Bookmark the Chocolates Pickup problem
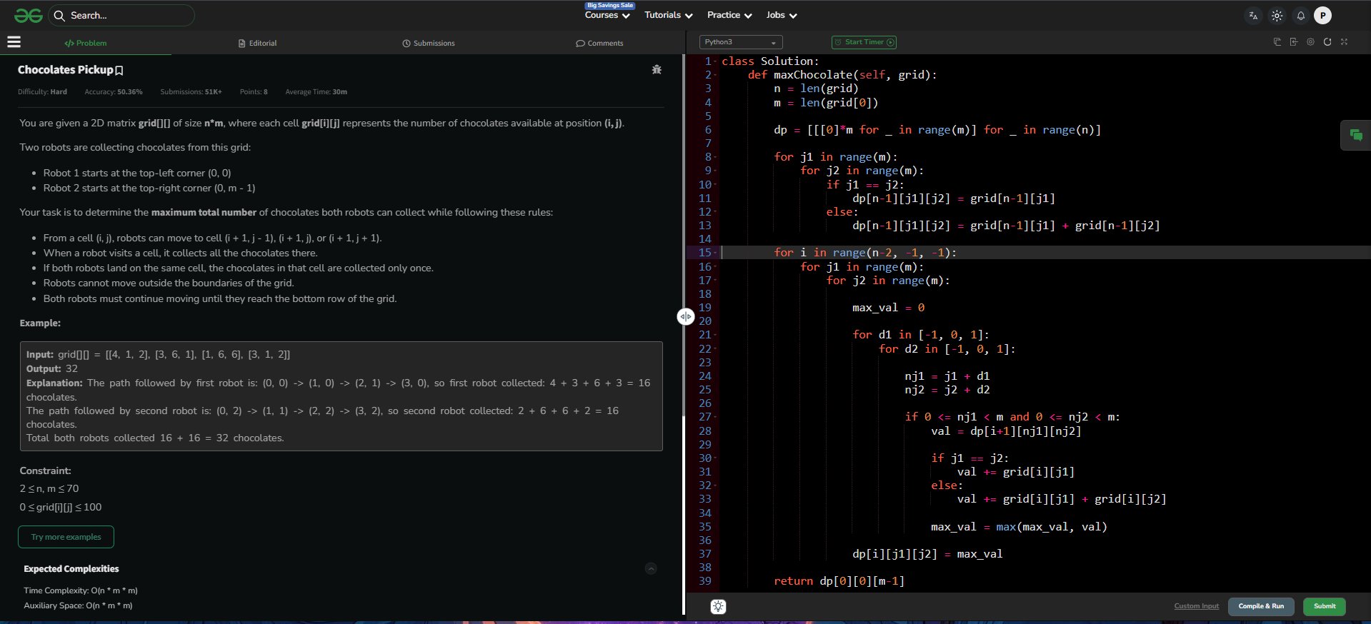This screenshot has width=1371, height=624. [x=119, y=71]
